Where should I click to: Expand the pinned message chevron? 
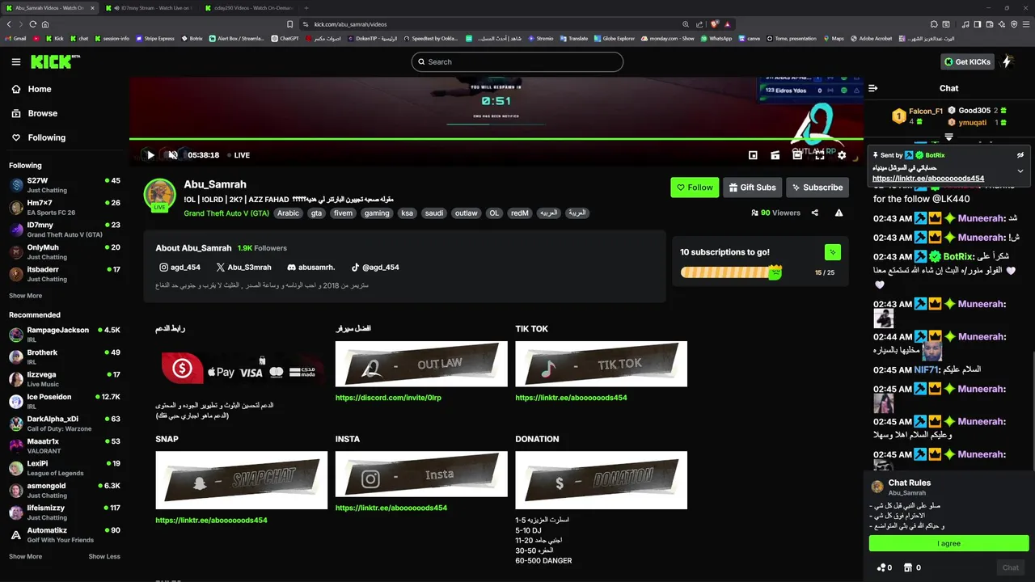[1020, 171]
